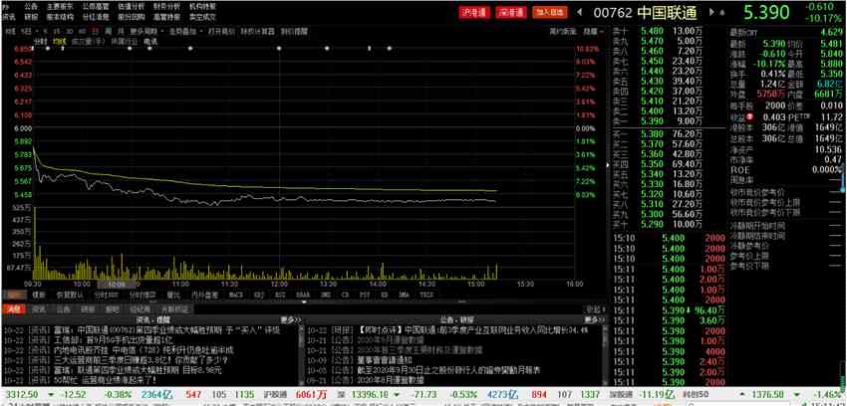Select the TRIX indicator tab
This screenshot has width=847, height=406.
click(x=426, y=295)
